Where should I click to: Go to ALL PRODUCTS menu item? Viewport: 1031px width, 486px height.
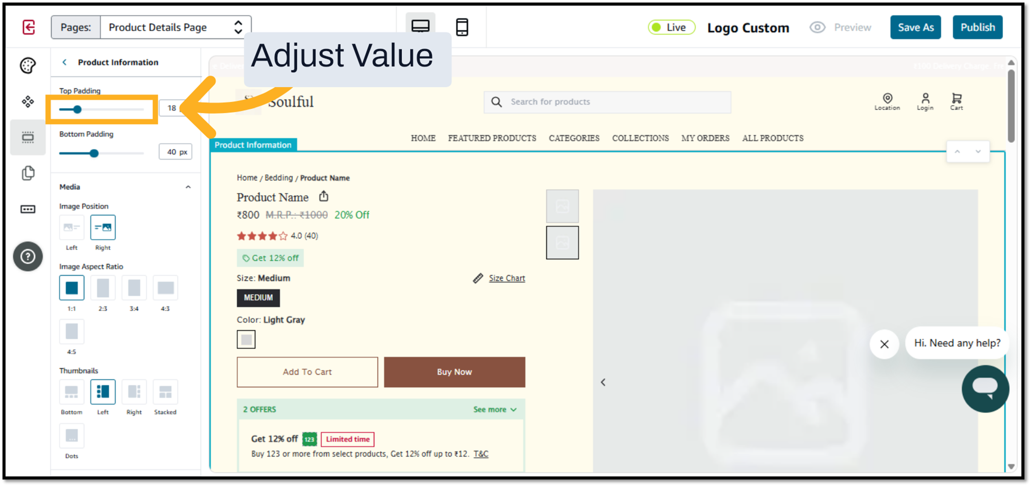[x=772, y=138]
